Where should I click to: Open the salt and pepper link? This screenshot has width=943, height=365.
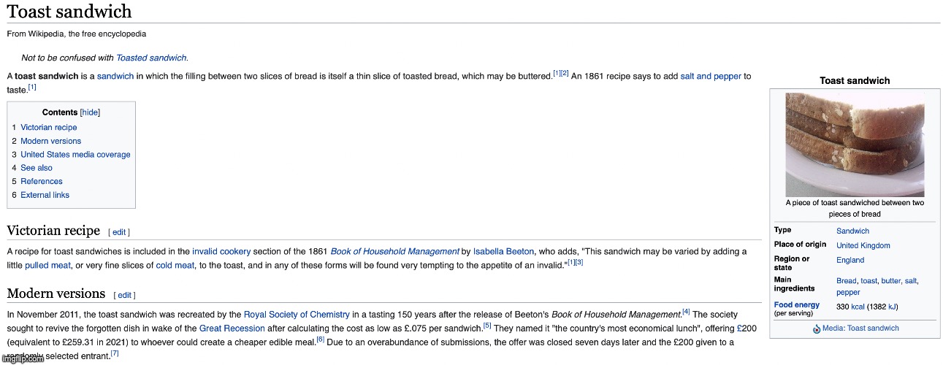(710, 76)
